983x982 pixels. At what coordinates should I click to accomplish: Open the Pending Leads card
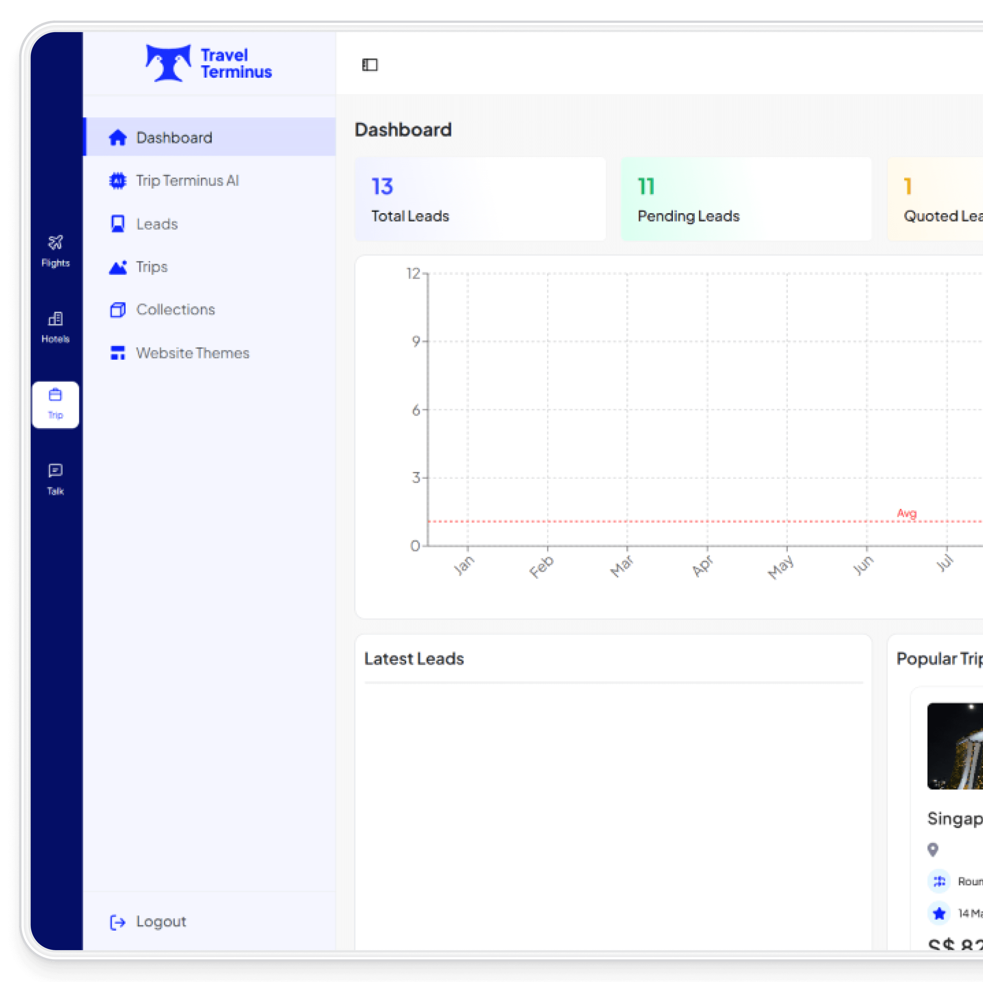745,199
